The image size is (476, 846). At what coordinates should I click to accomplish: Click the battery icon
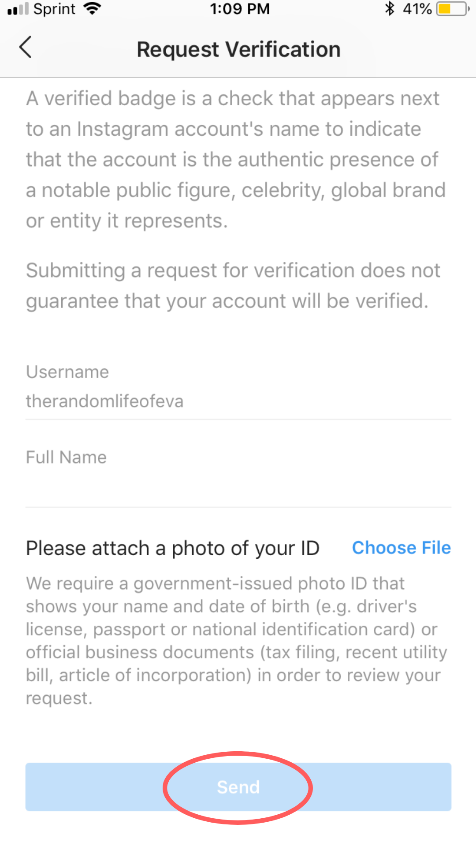452,9
